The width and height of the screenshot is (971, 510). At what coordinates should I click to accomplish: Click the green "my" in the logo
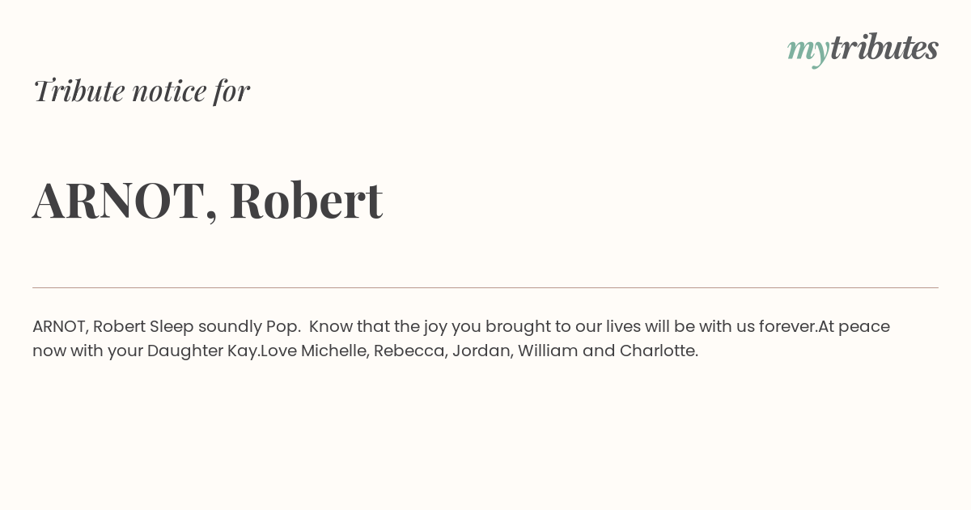point(808,52)
